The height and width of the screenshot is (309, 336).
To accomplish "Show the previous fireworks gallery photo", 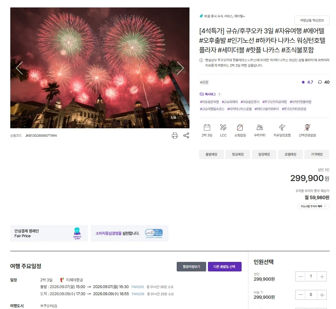I will tap(20, 68).
